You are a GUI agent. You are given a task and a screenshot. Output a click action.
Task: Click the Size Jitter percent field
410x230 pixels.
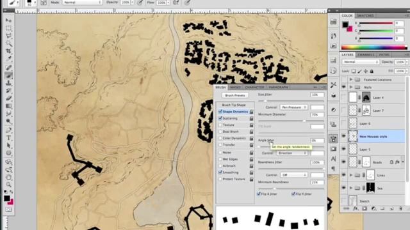(x=317, y=95)
